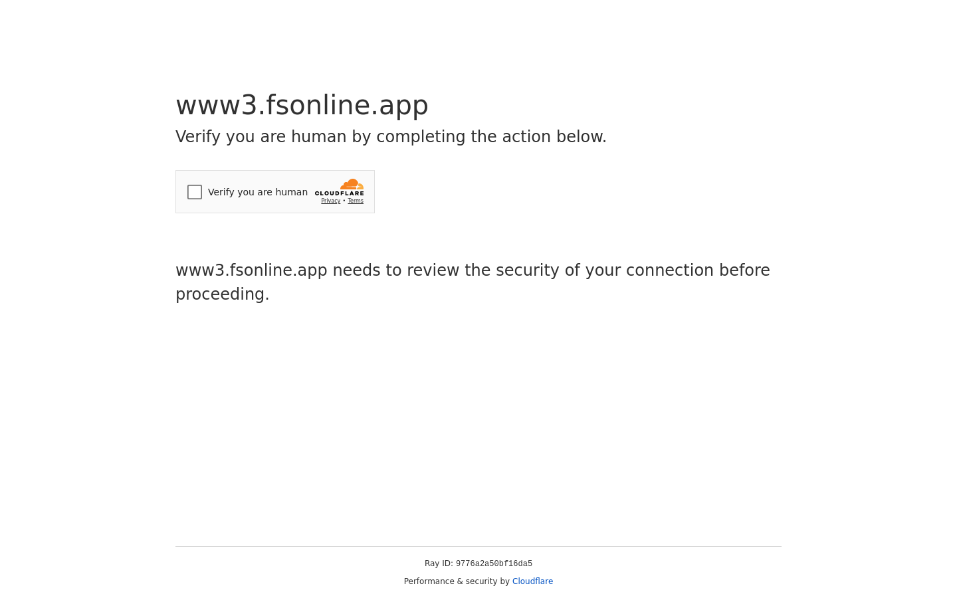Click the word 'proceeding.' ending the paragraph
The width and height of the screenshot is (957, 598).
[x=222, y=294]
